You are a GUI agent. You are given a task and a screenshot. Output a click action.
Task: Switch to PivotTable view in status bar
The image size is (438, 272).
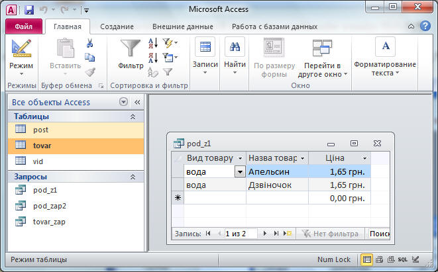(379, 259)
